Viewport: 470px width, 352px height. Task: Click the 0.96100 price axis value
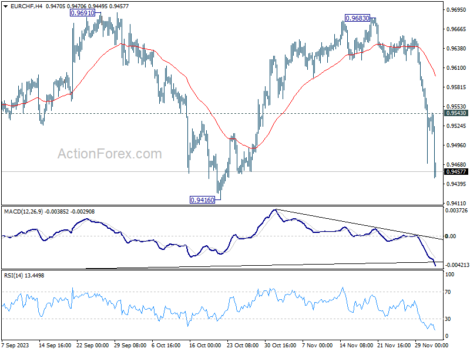tap(456, 68)
